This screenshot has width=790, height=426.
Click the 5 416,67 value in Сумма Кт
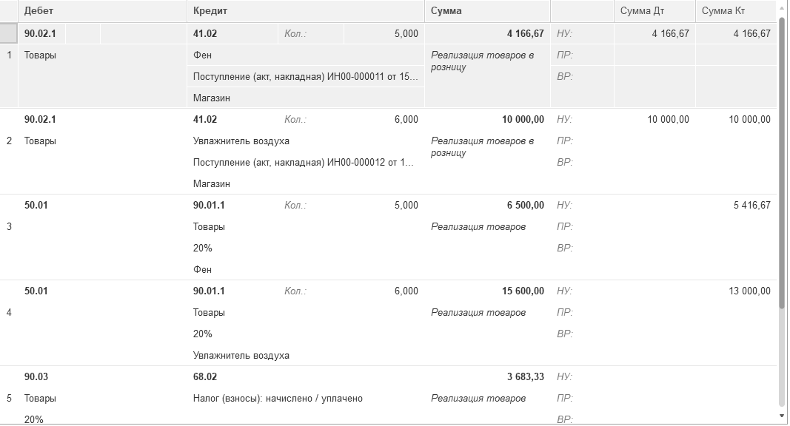tap(751, 206)
